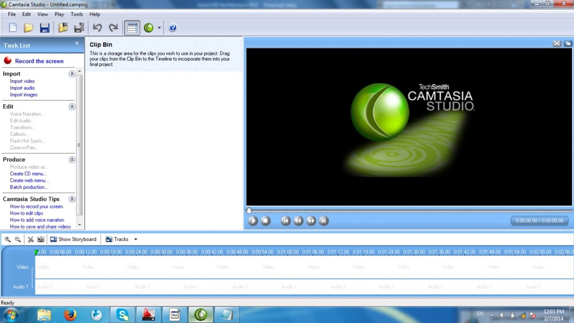574x323 pixels.
Task: Close the Task List panel
Action: click(x=77, y=44)
